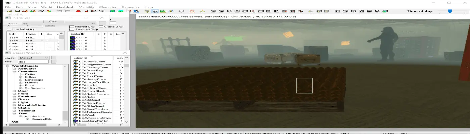The width and height of the screenshot is (470, 134).
Task: Select DCANukaMachine in the object list
Action: click(x=94, y=94)
